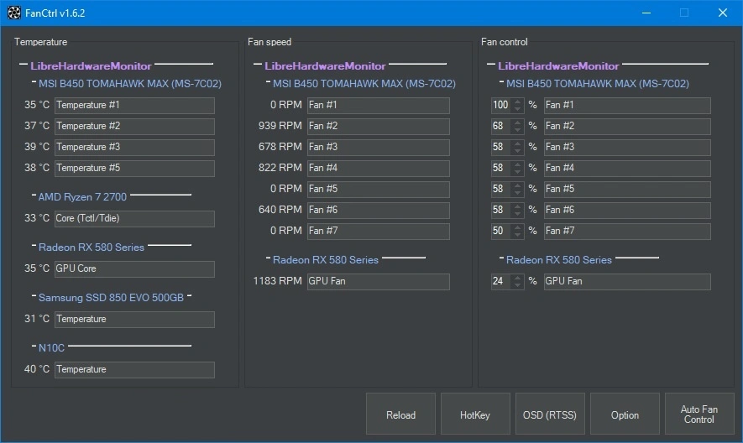Screen dimensions: 743x443
Task: Edit Fan #6 name in Fan control
Action: coord(627,210)
